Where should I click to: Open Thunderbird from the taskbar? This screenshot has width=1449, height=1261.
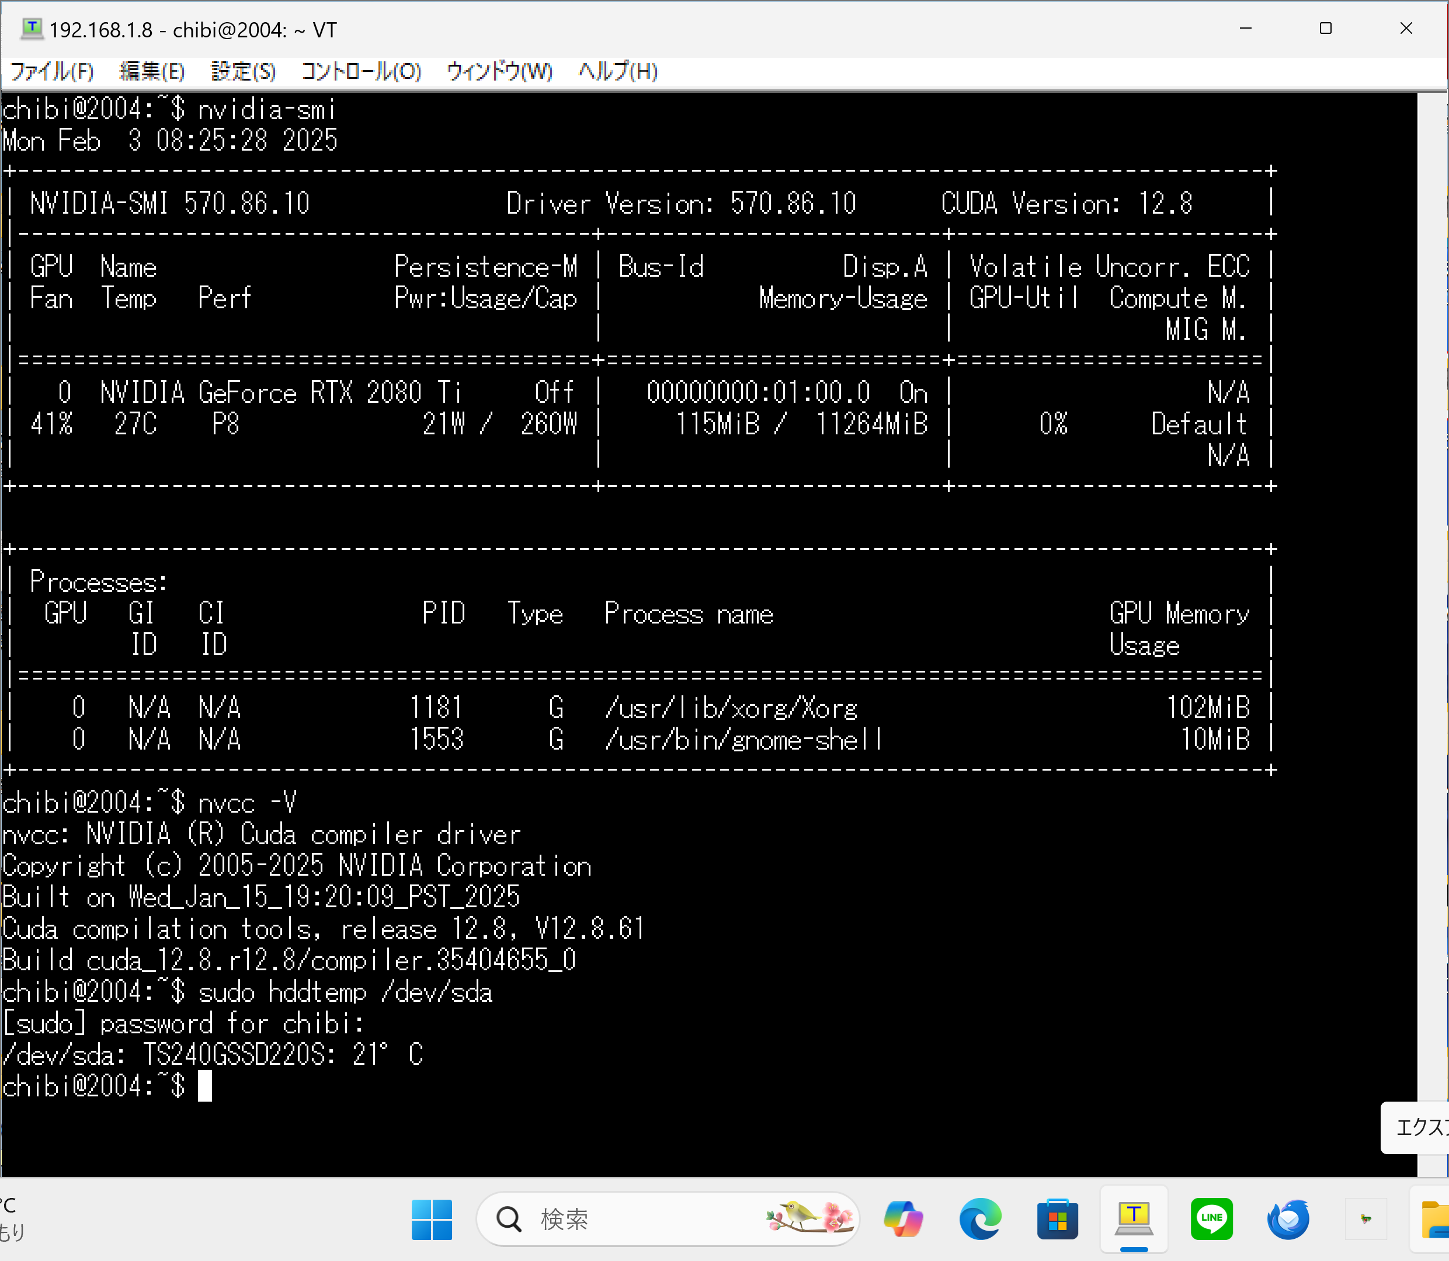[x=1288, y=1219]
